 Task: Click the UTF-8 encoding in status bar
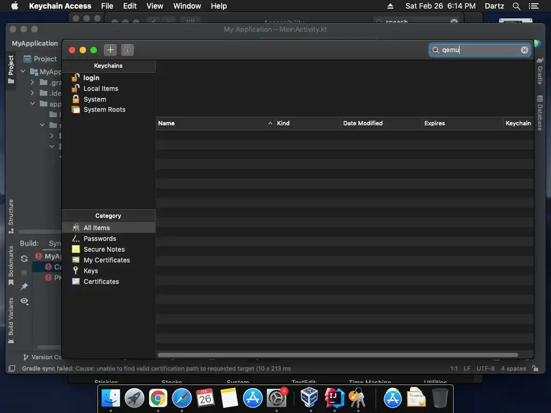(x=485, y=368)
